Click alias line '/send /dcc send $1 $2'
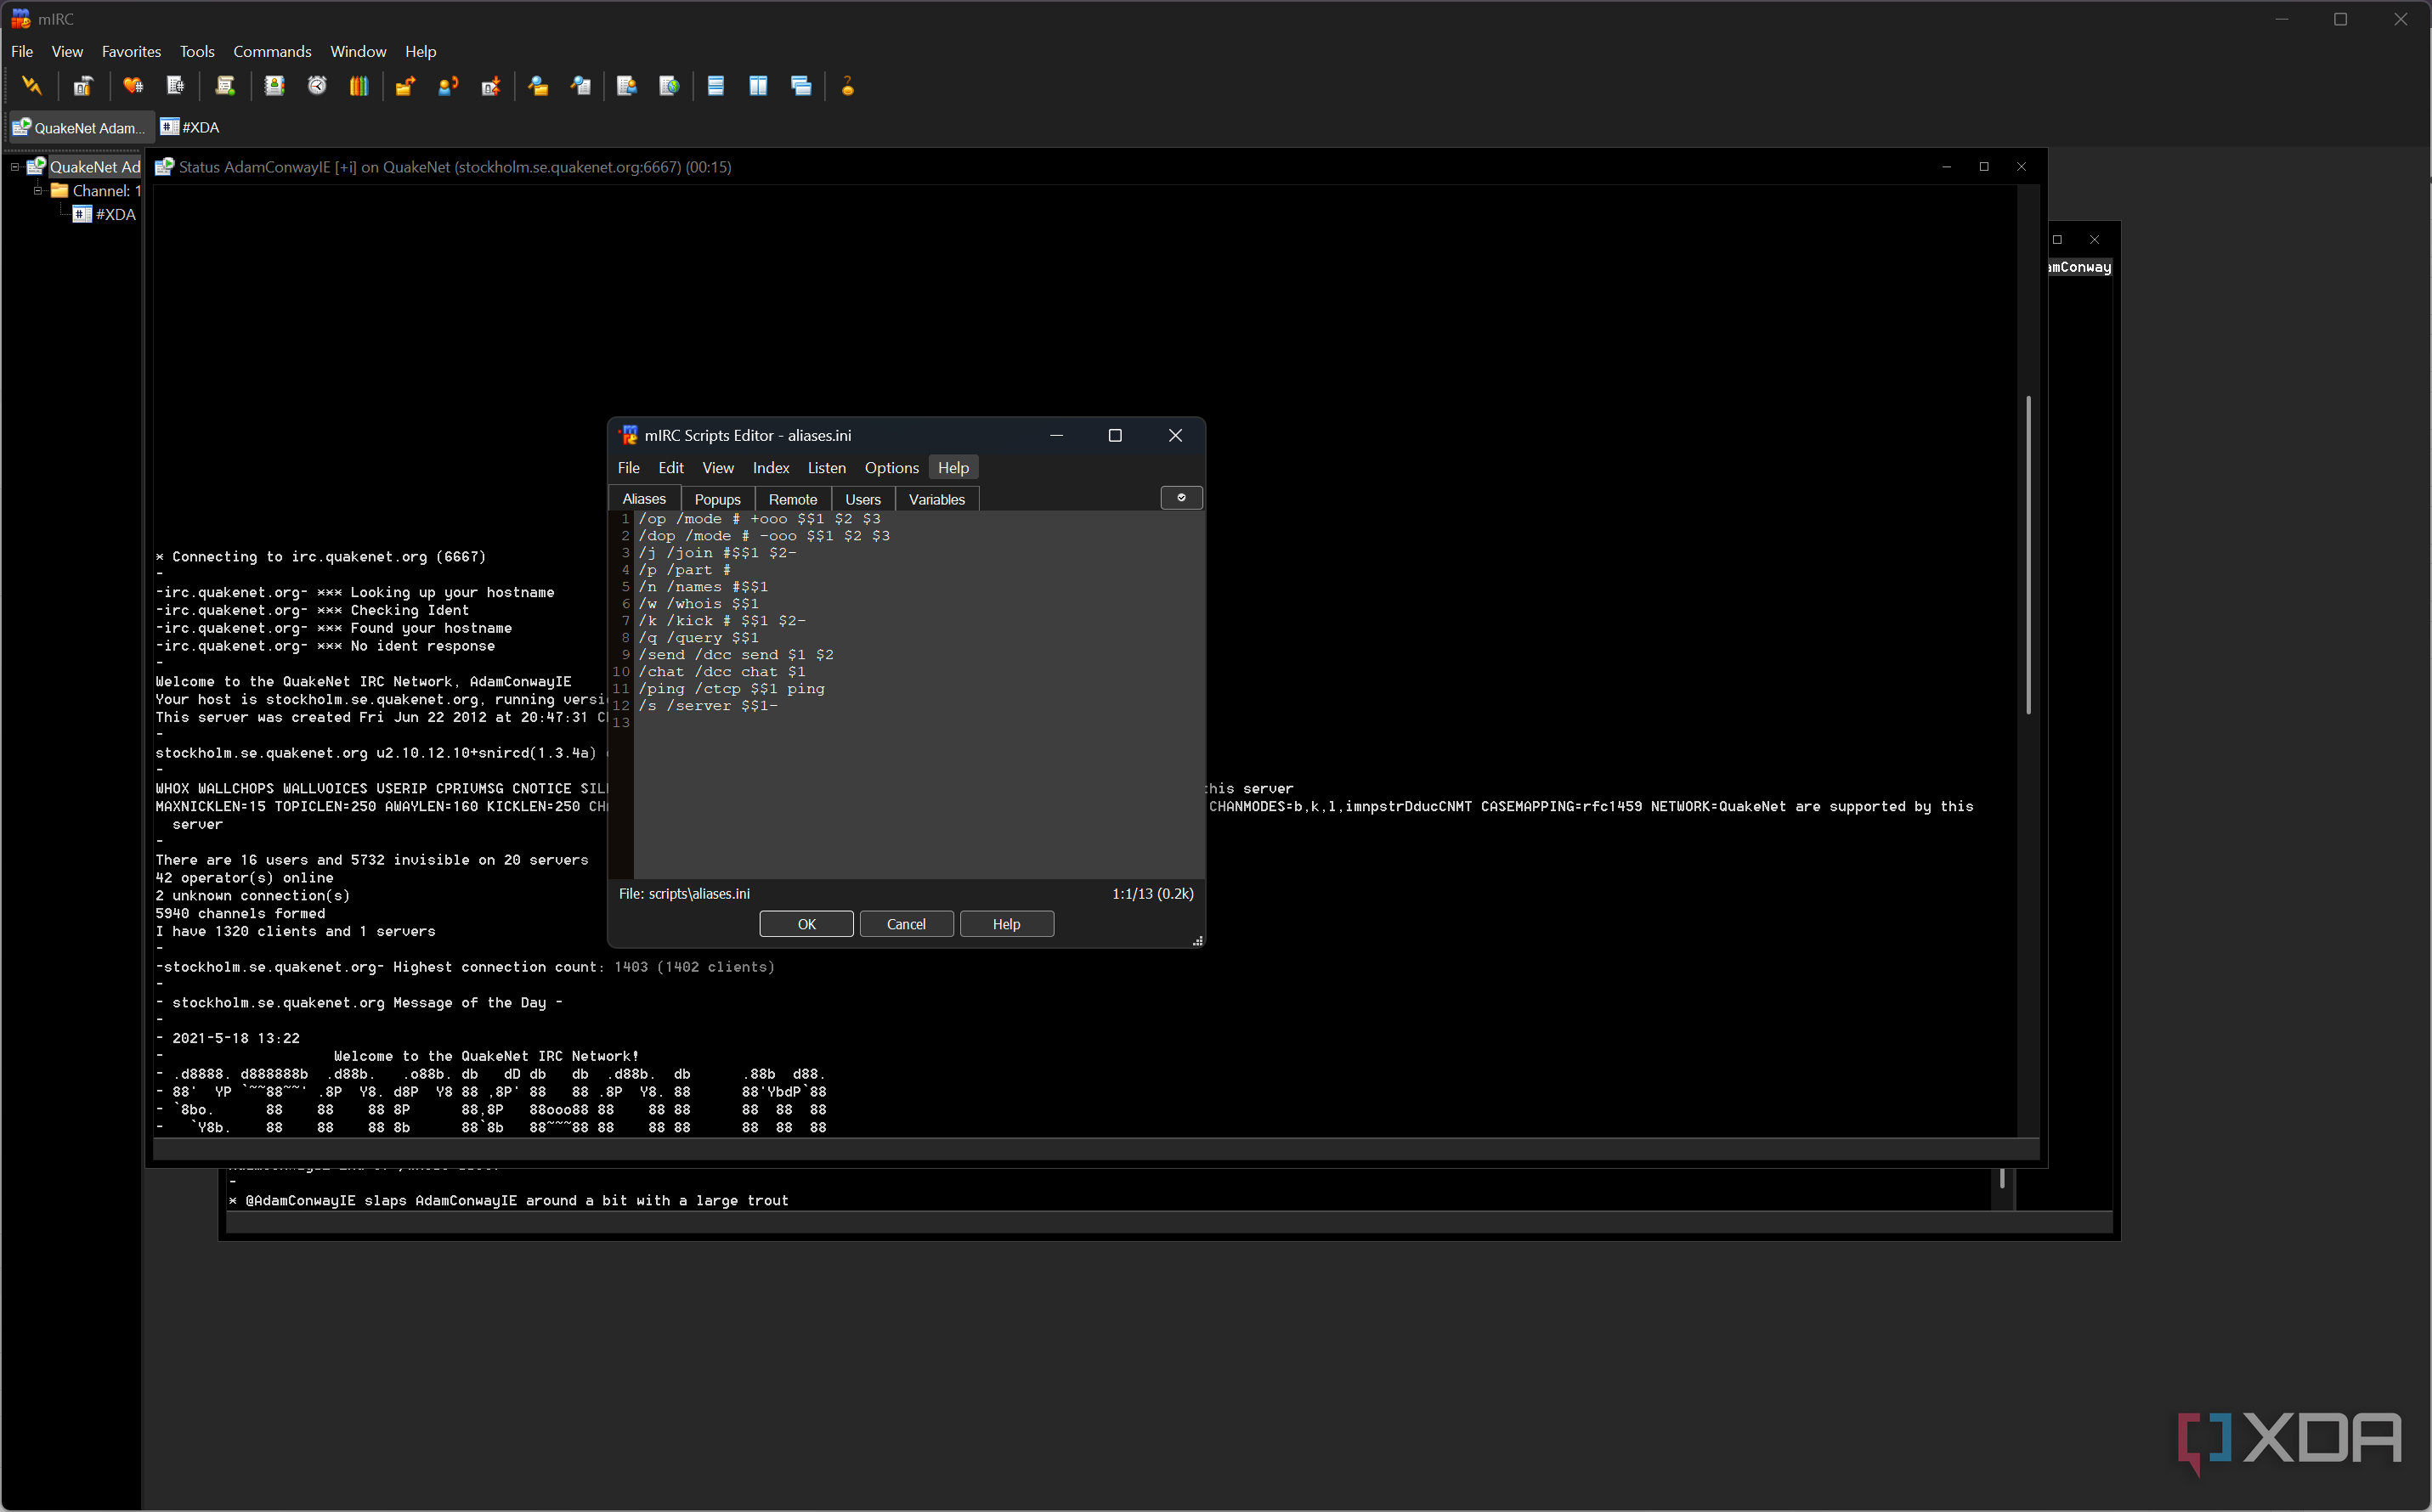The height and width of the screenshot is (1512, 2432). (x=736, y=654)
